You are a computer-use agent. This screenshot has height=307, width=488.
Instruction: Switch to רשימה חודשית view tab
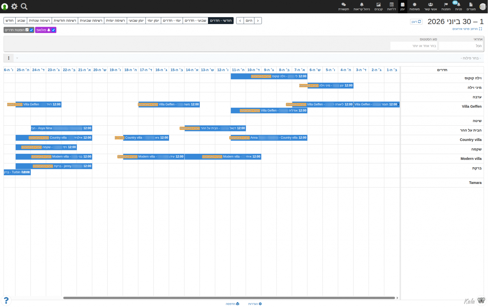tap(65, 21)
